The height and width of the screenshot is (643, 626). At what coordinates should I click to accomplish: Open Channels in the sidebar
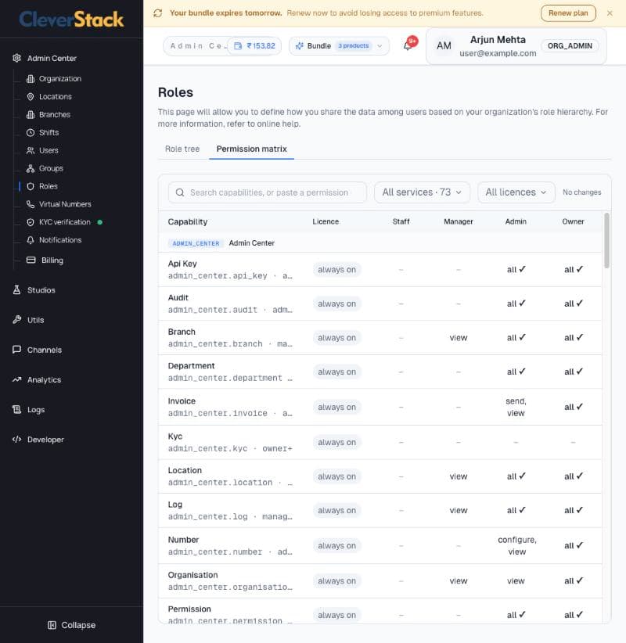[45, 350]
